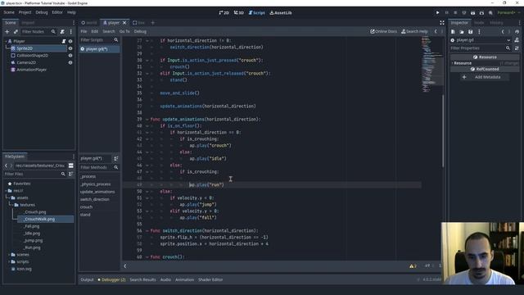Viewport: 524px width, 295px height.
Task: Run the current scene
Action: point(472,13)
